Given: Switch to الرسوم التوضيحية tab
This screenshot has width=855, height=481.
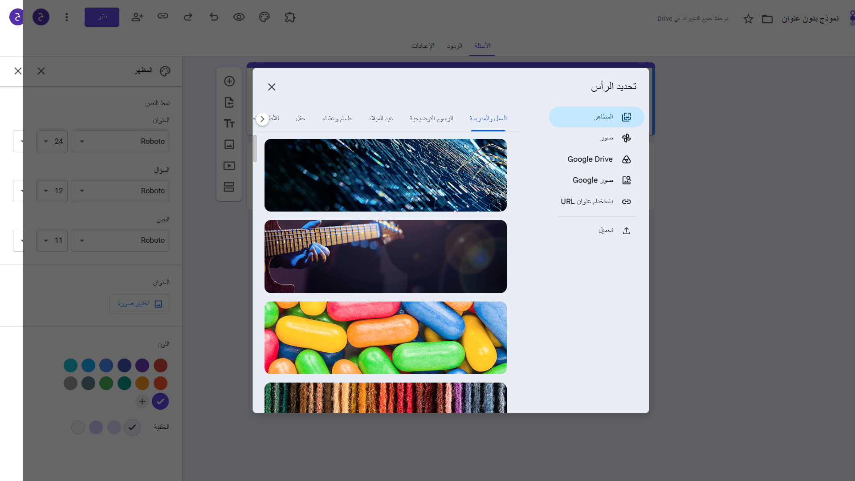Looking at the screenshot, I should (x=432, y=118).
